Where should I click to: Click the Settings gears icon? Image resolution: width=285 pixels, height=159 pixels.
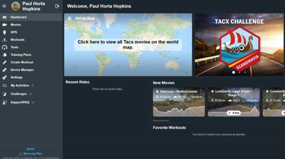(5, 78)
